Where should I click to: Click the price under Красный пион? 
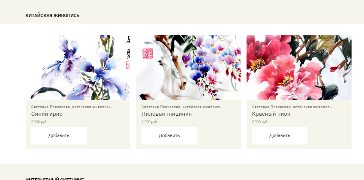(x=260, y=122)
